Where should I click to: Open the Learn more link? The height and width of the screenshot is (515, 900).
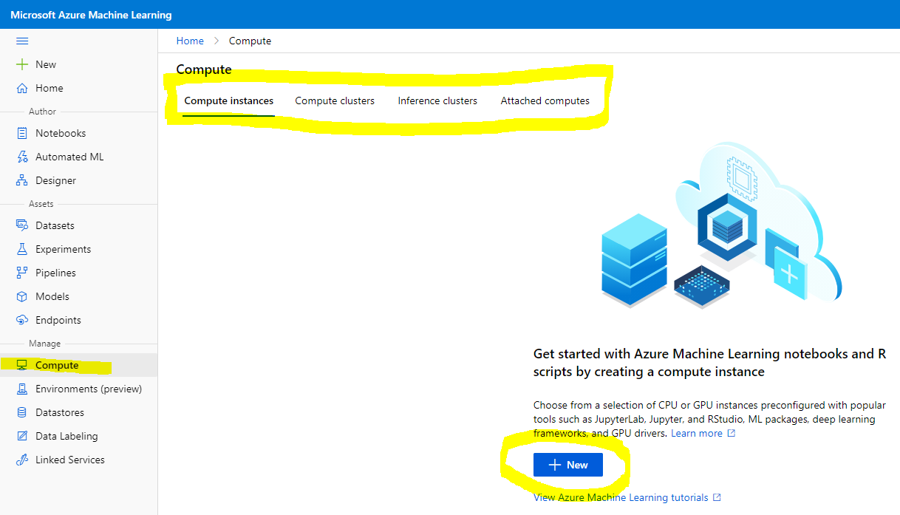pyautogui.click(x=696, y=433)
